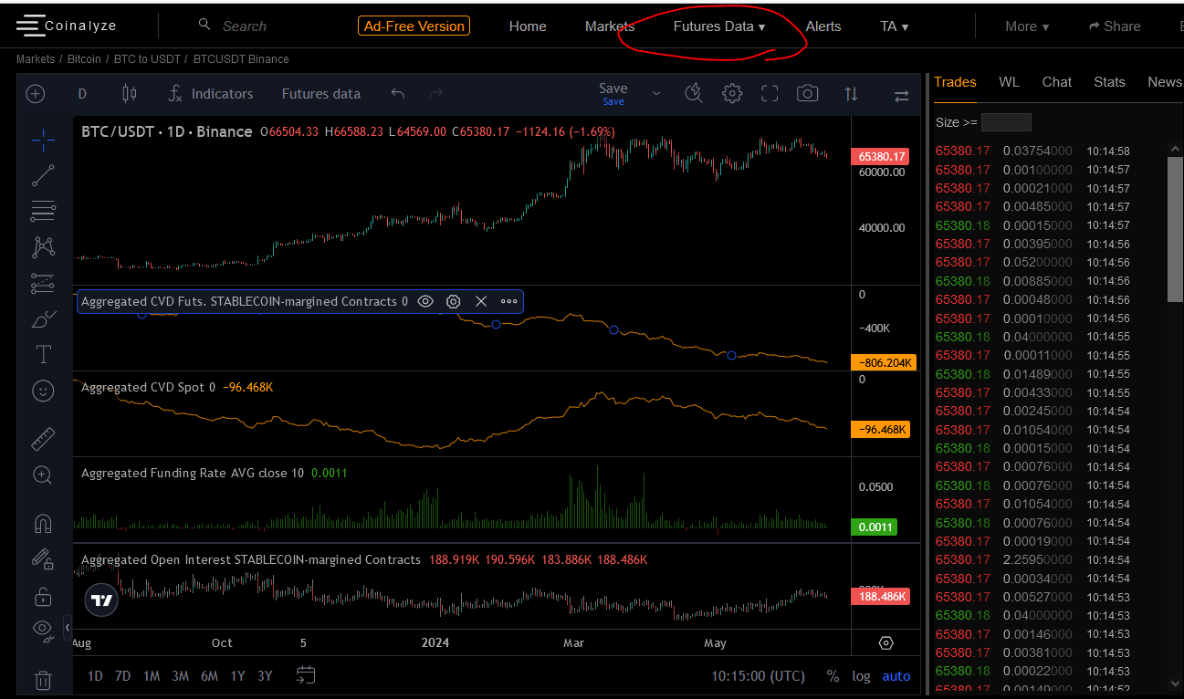The width and height of the screenshot is (1184, 699).
Task: Open the go to date calendar icon
Action: pyautogui.click(x=306, y=675)
